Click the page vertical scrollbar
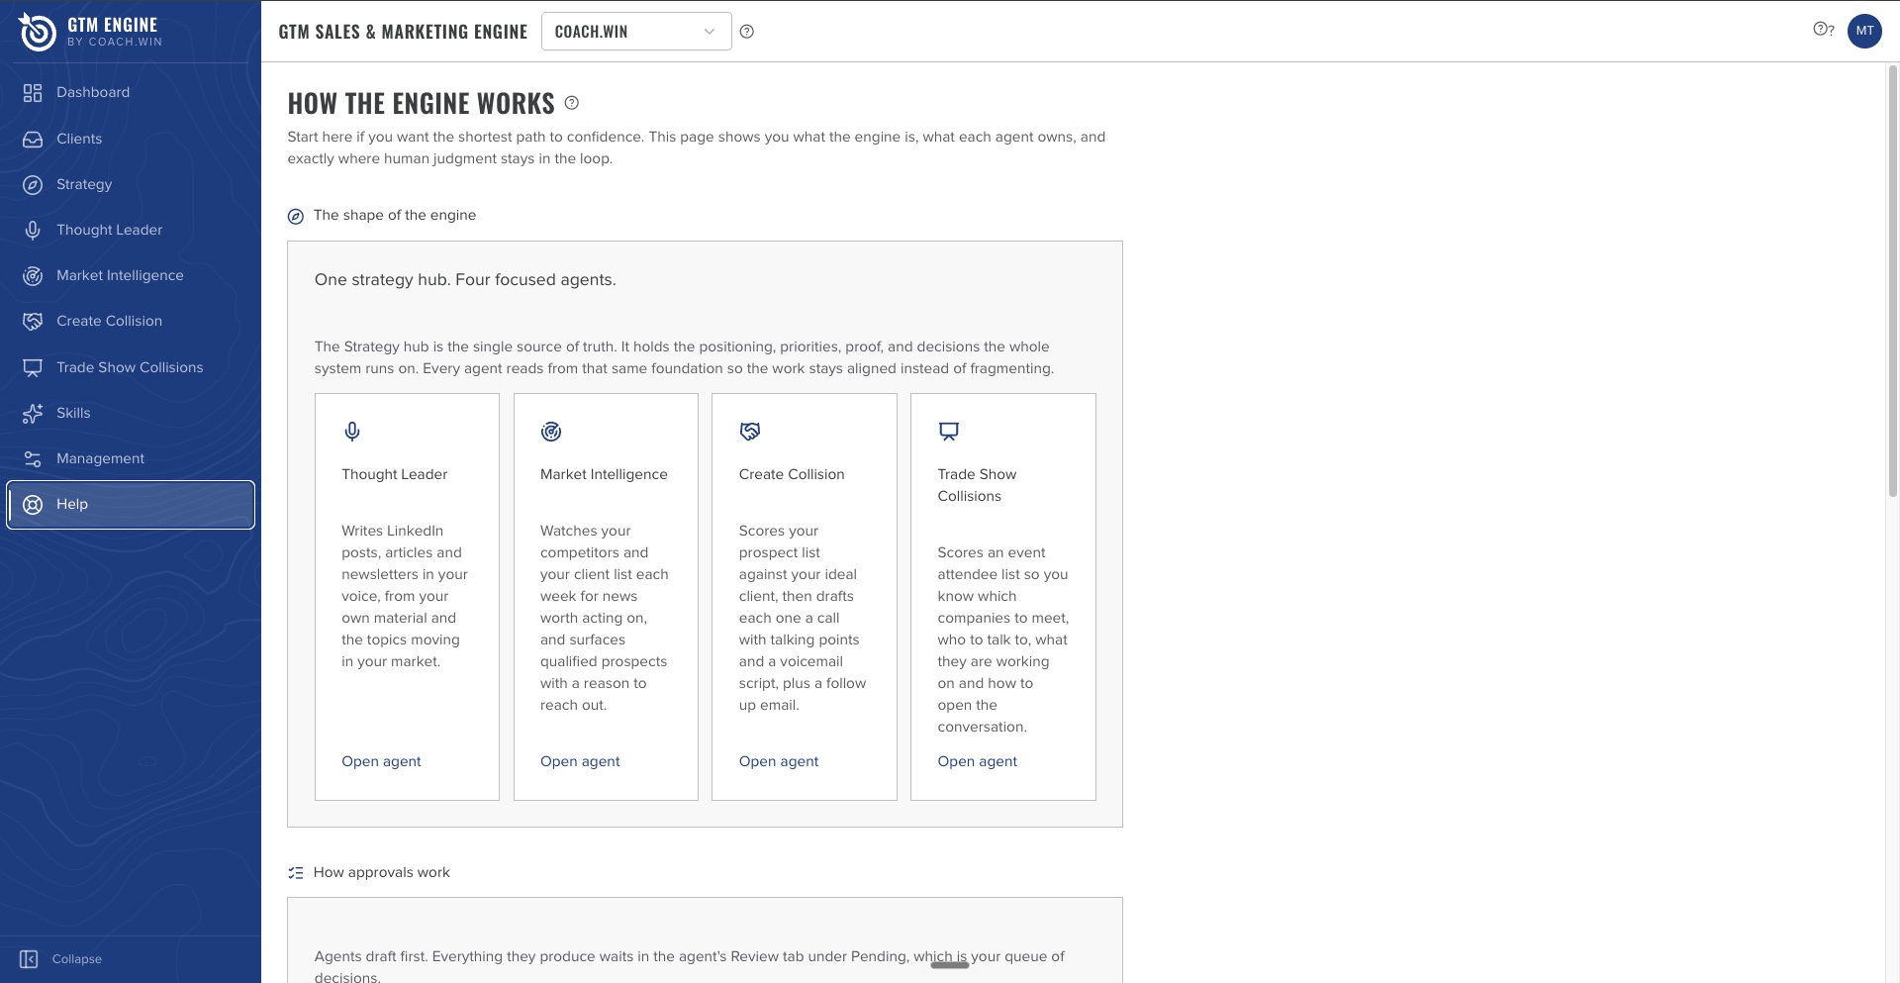 click(1893, 281)
